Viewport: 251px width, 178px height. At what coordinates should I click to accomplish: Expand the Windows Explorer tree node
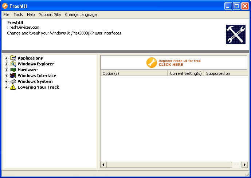6,64
